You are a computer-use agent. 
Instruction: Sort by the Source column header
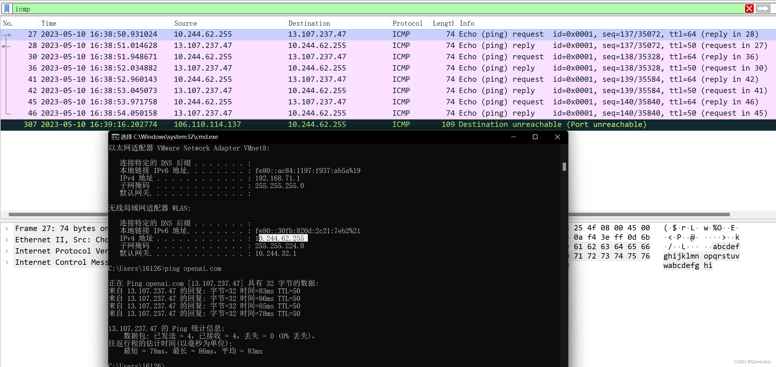click(x=185, y=24)
